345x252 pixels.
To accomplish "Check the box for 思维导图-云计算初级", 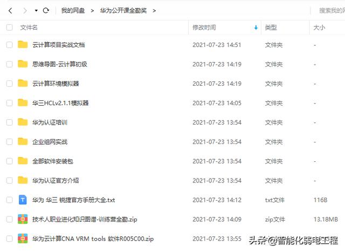I will (x=10, y=64).
